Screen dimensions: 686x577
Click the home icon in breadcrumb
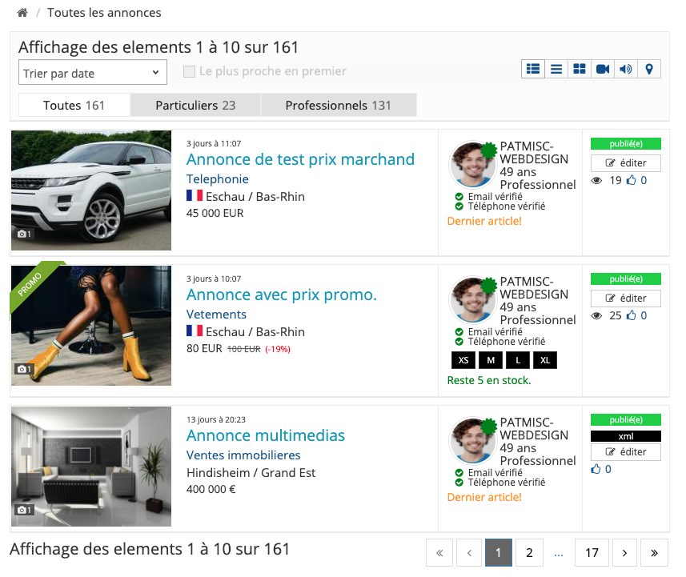tap(22, 13)
